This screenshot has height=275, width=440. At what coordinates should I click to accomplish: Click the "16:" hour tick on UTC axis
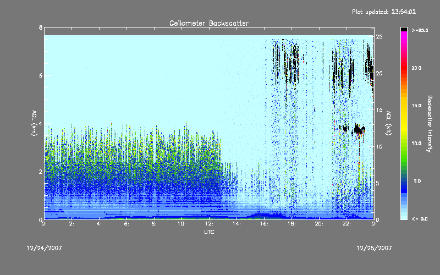pos(264,224)
